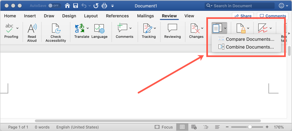This screenshot has width=292, height=131.
Task: Click the Language globe icon
Action: pos(99,29)
